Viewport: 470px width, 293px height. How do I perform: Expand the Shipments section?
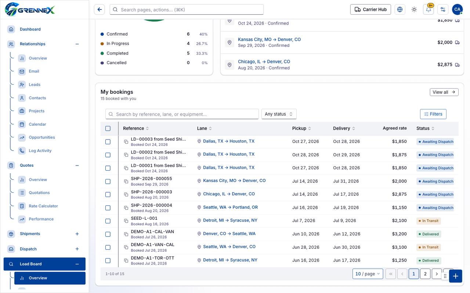pyautogui.click(x=77, y=234)
